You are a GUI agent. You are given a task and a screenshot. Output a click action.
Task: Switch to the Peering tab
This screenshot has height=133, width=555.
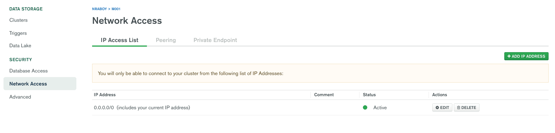point(166,40)
